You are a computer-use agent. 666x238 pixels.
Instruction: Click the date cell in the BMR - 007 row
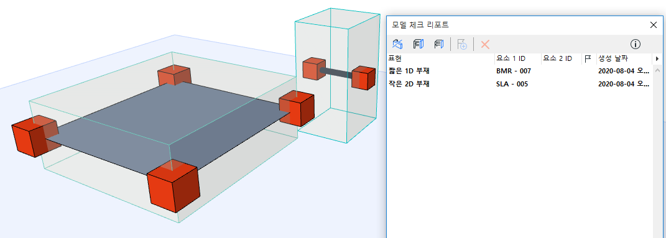[x=624, y=71]
